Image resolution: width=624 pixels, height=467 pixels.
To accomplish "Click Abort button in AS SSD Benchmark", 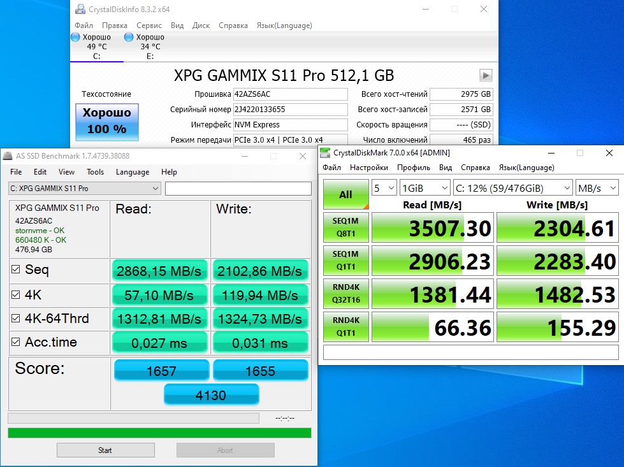I will [225, 450].
